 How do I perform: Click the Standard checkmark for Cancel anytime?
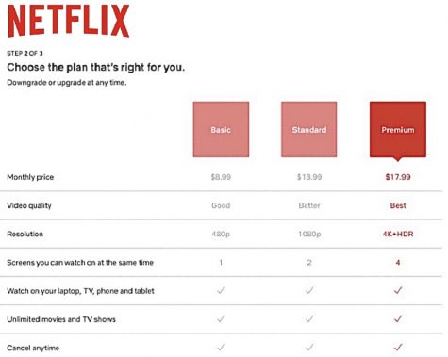pyautogui.click(x=309, y=348)
